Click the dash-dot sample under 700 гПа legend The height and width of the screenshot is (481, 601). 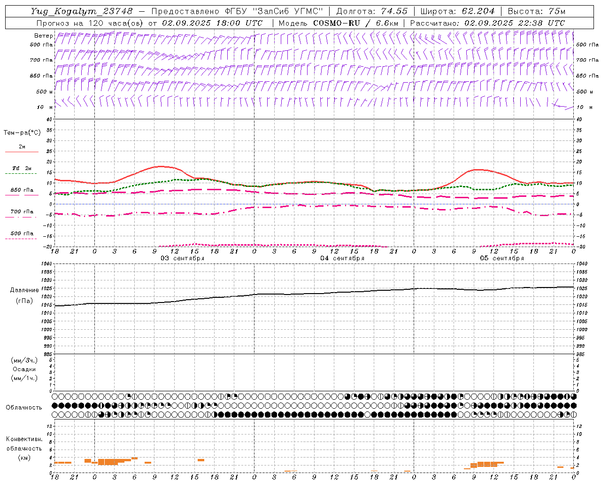click(21, 217)
